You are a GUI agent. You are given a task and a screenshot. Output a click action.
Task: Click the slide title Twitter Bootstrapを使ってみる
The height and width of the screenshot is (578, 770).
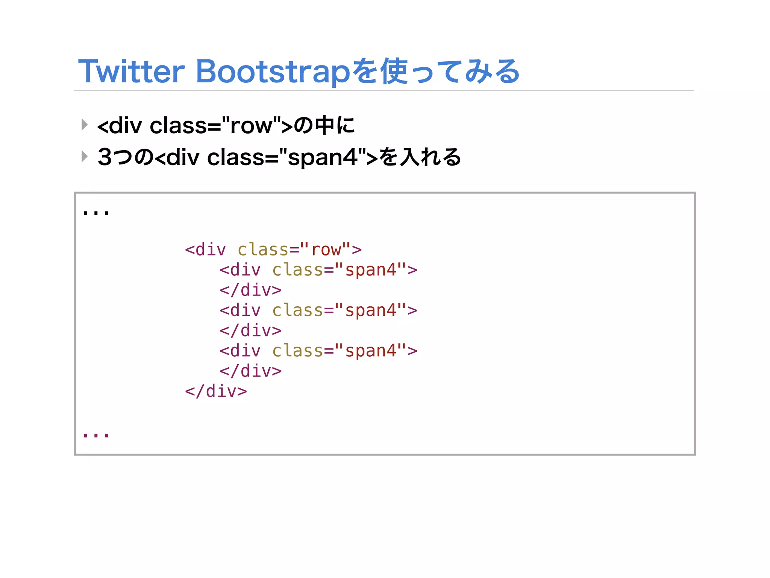299,71
